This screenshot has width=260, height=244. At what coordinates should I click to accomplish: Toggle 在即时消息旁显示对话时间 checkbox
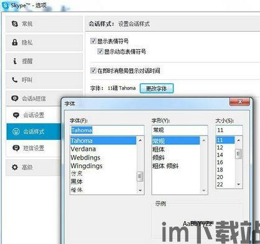(x=93, y=70)
